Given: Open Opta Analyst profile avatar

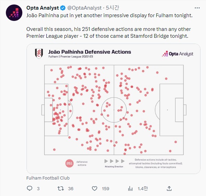Looking at the screenshot, I should pos(14,13).
